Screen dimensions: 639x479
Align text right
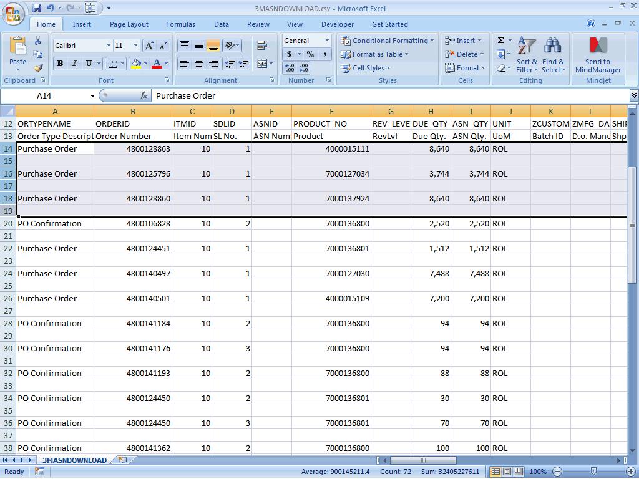coord(213,64)
